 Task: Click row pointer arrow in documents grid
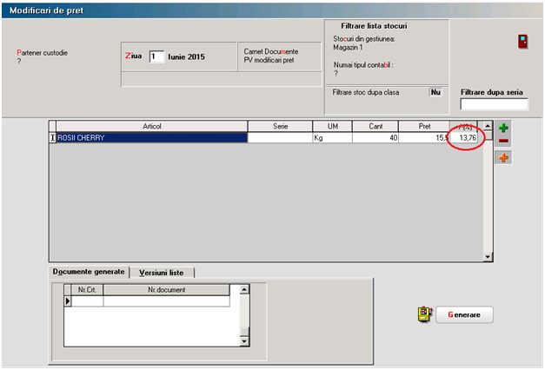click(67, 301)
